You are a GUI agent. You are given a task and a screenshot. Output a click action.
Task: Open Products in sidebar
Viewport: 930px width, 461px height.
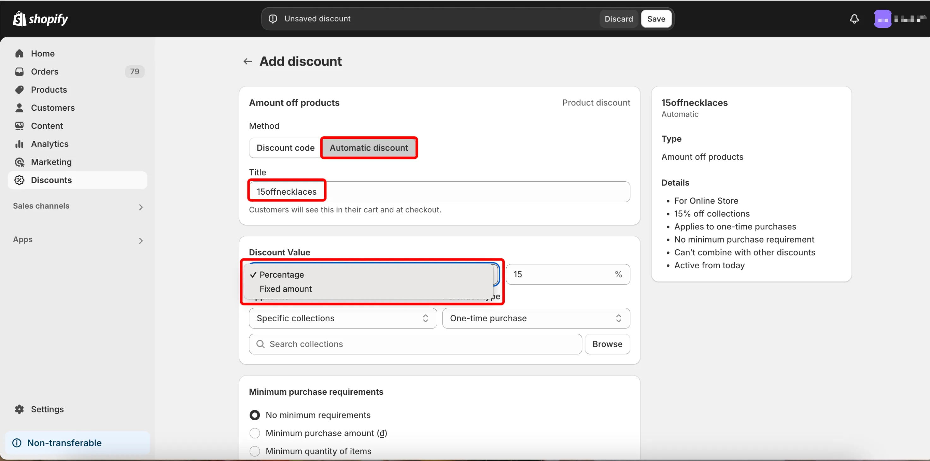pos(77,90)
